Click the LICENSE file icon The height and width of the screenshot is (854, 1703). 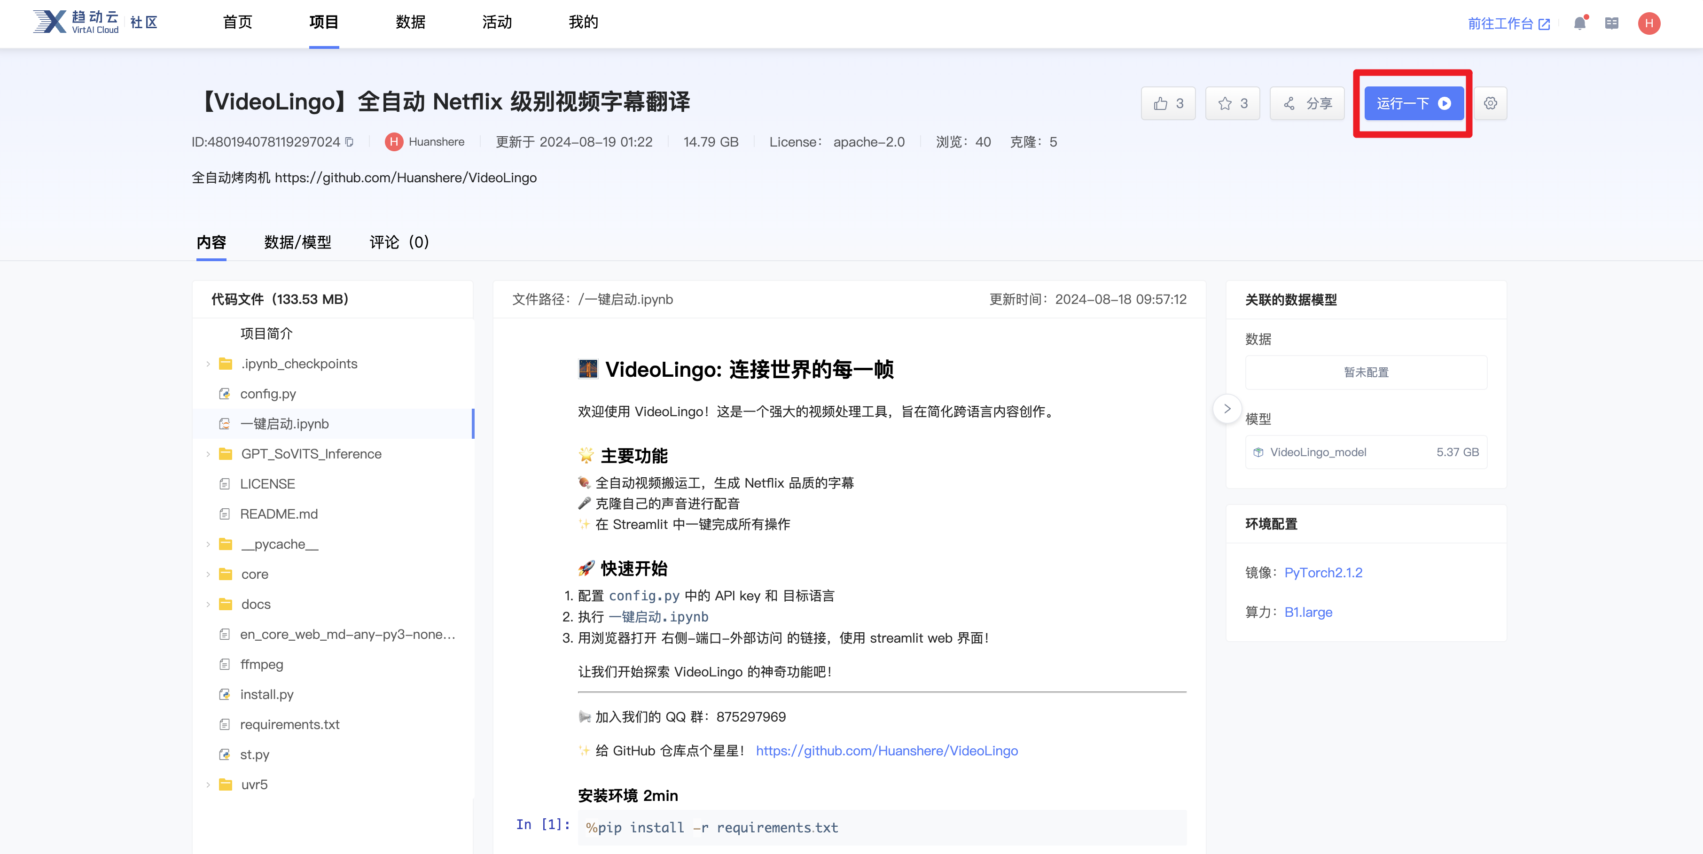click(225, 484)
